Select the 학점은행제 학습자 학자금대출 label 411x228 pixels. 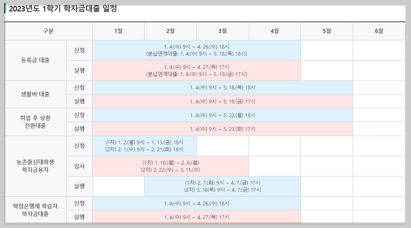[x=35, y=210]
